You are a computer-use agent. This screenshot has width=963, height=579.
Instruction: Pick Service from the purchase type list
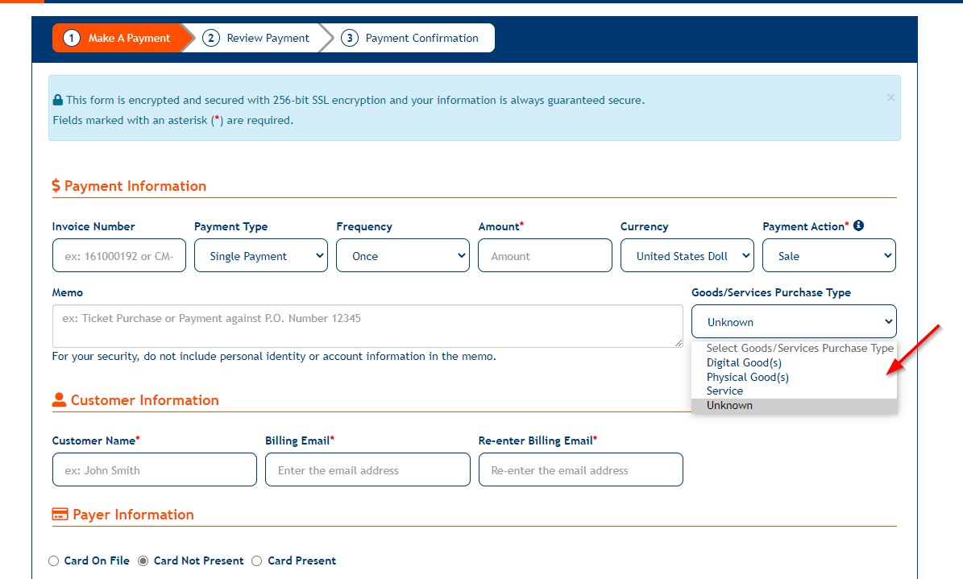coord(724,391)
